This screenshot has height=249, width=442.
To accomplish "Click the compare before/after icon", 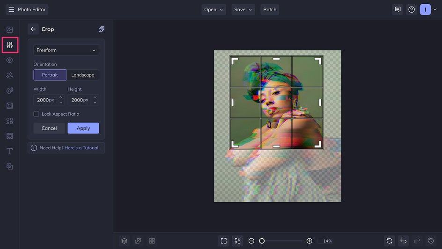I will (138, 241).
